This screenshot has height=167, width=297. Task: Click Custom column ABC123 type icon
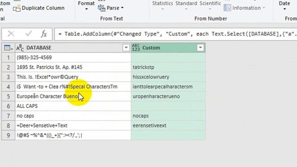(x=136, y=48)
